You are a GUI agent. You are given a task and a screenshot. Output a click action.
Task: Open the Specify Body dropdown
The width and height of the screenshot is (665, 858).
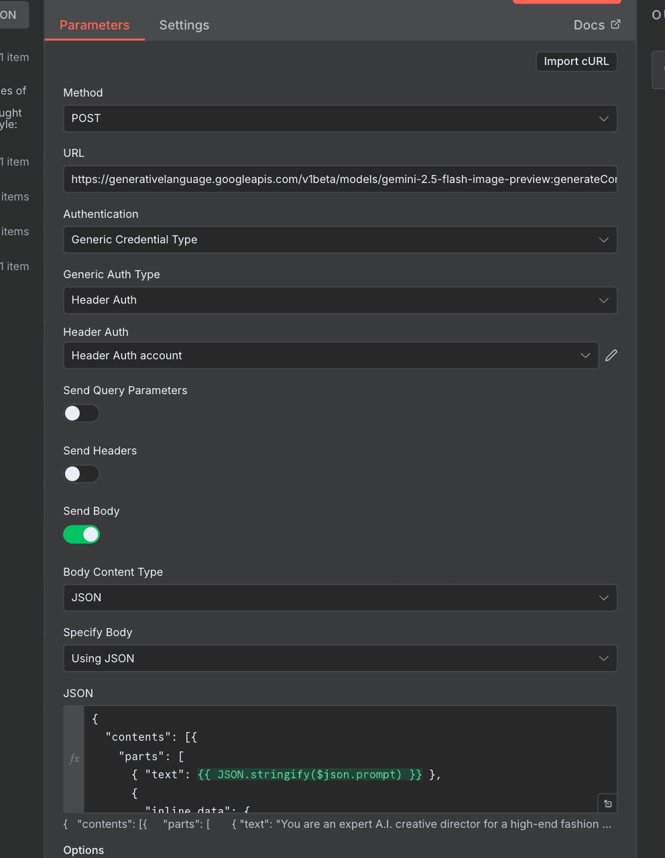339,658
